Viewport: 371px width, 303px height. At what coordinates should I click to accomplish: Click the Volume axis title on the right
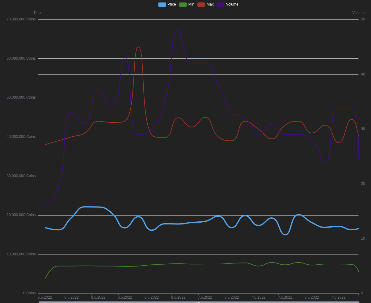[x=358, y=13]
